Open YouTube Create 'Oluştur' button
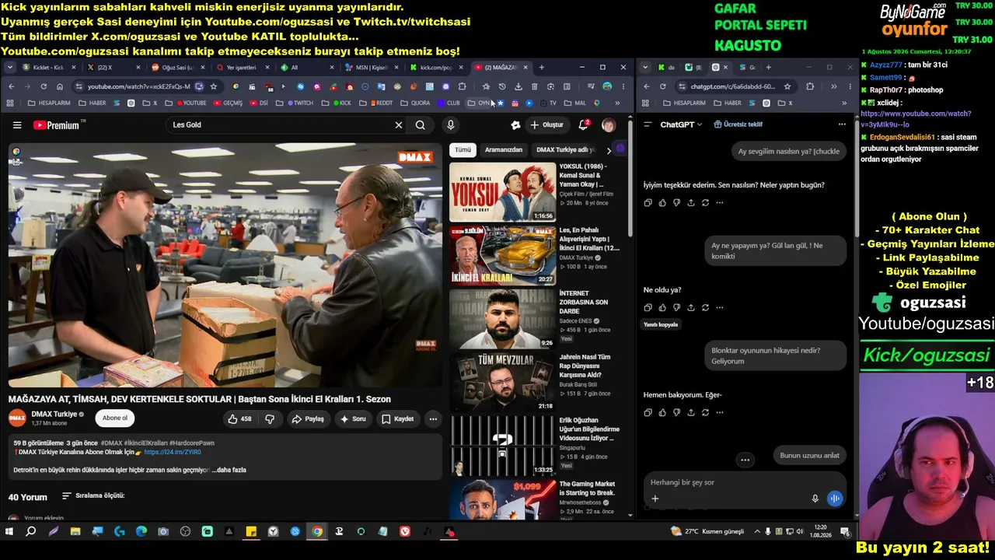 pos(546,125)
